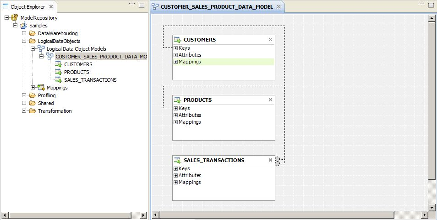The image size is (437, 220).
Task: Click the CUSTOMERS object icon in diagram header
Action: (178, 40)
